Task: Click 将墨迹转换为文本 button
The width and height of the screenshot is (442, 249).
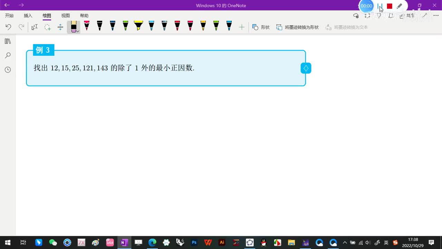Action: pyautogui.click(x=347, y=27)
